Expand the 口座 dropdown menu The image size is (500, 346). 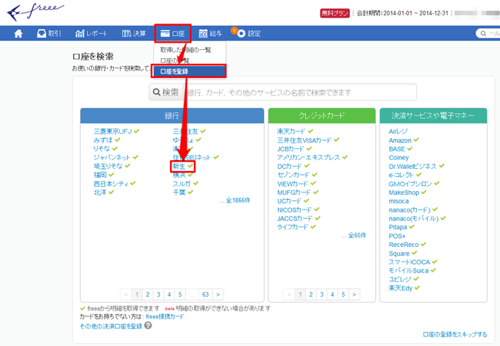pos(173,34)
